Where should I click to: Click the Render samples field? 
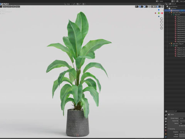[182, 134]
